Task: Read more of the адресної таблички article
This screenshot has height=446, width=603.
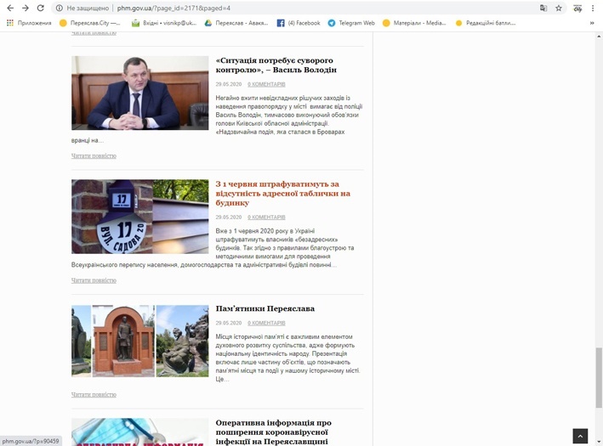Action: 94,280
